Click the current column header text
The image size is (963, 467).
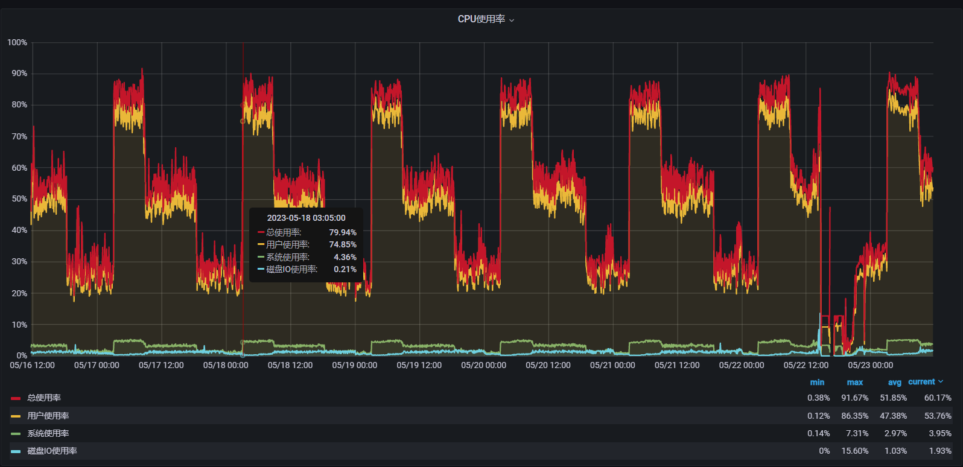(x=921, y=382)
